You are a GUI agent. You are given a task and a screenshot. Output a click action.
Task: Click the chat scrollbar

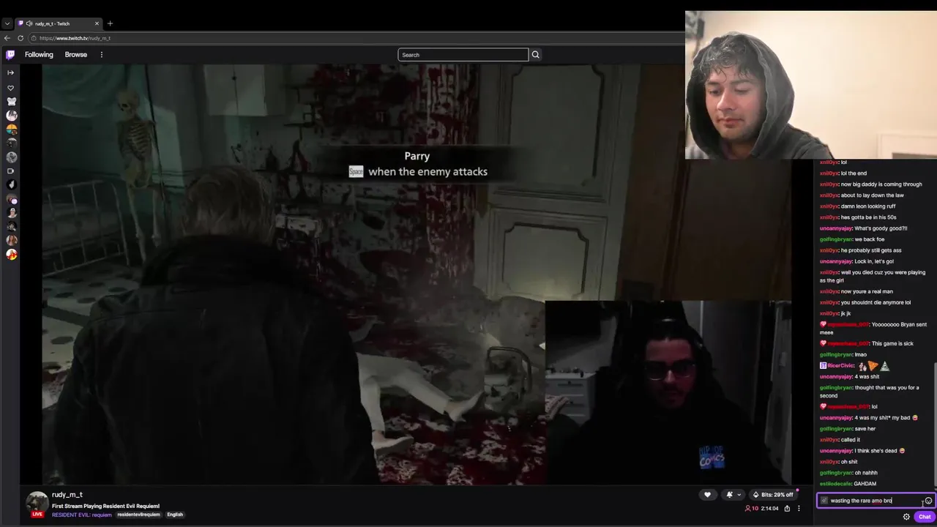click(935, 425)
